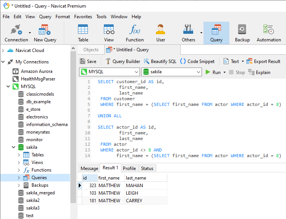Screen dimensions: 286x219
Task: Open the Favorites menu
Action: point(83,17)
